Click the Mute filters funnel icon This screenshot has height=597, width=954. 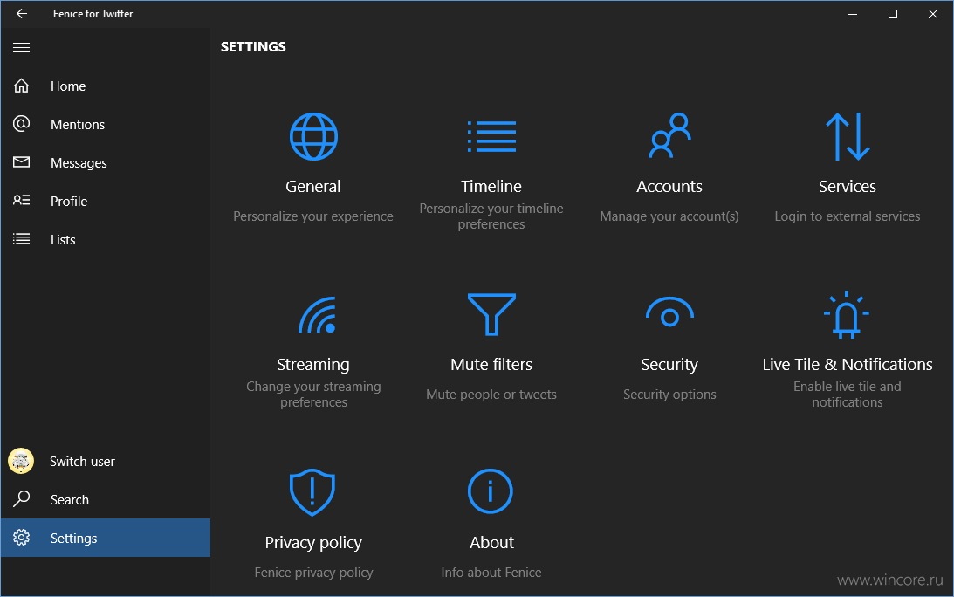click(491, 314)
